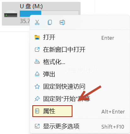This screenshot has height=134, width=130.
Task: Click the U 盘 (M:) storage usage bar
Action: point(49,13)
